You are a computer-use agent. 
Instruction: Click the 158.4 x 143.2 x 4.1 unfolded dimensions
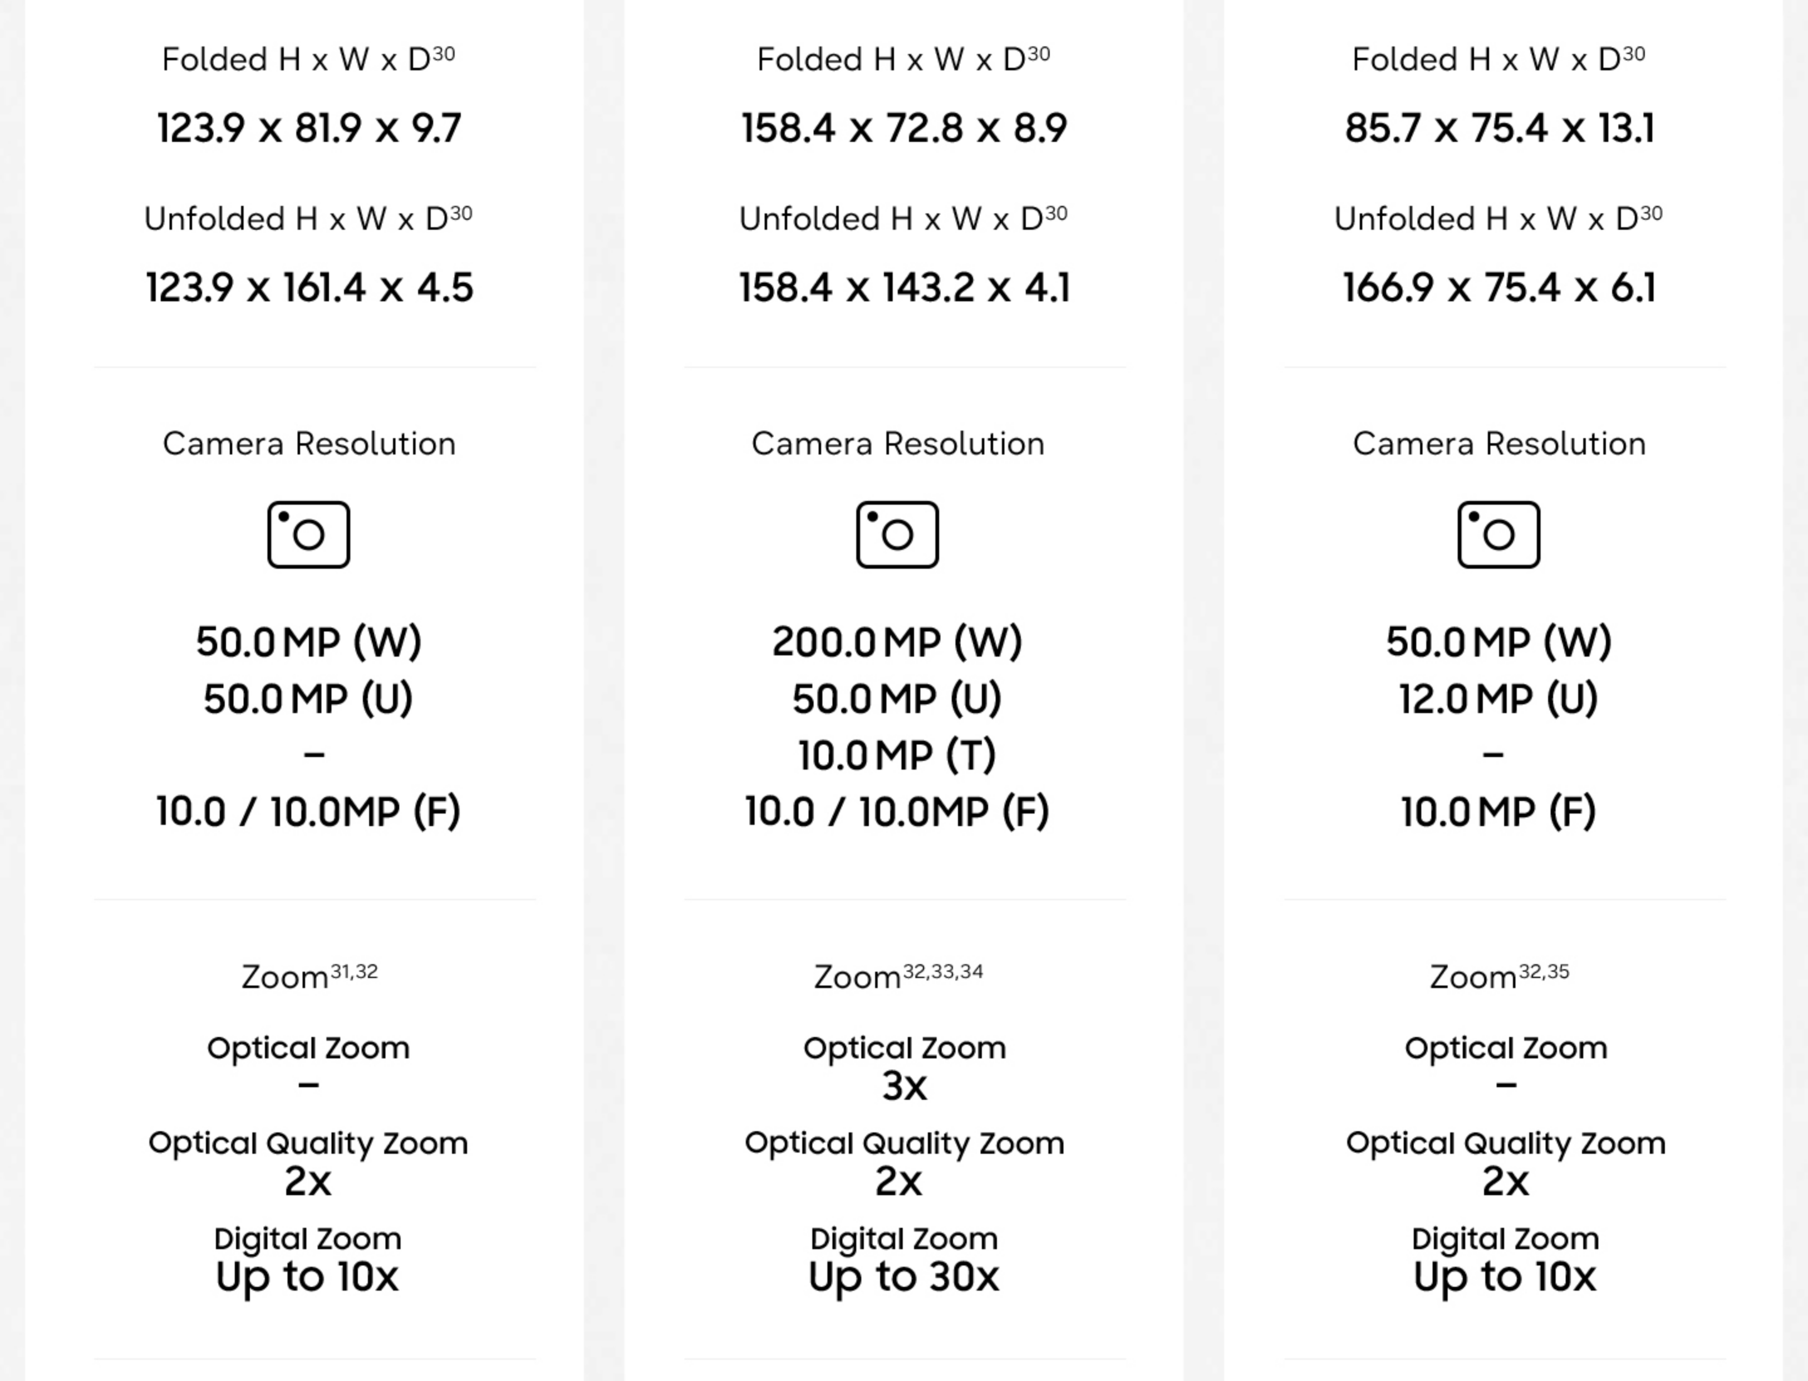pyautogui.click(x=905, y=287)
